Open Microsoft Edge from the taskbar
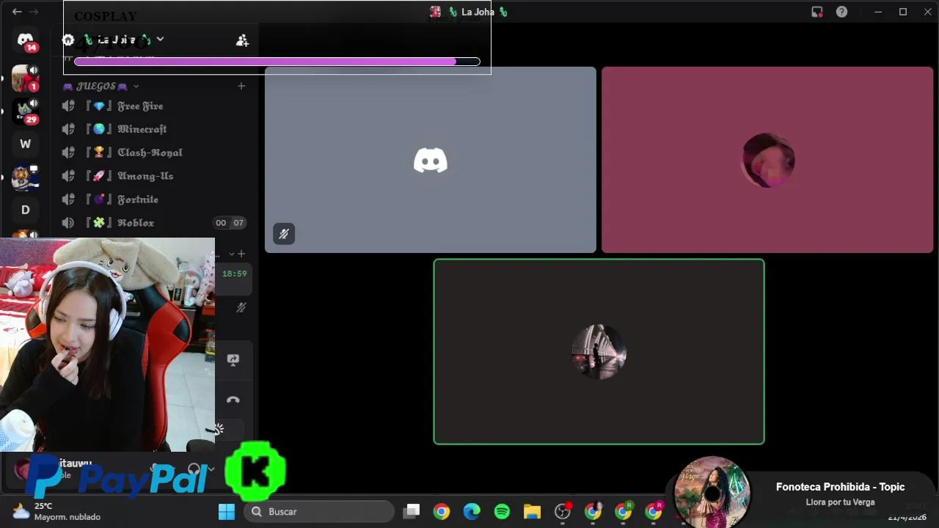939x528 pixels. (472, 512)
